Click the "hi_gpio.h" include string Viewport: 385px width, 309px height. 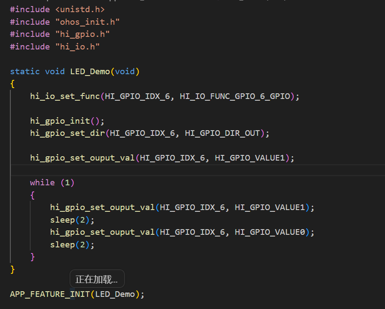[82, 34]
